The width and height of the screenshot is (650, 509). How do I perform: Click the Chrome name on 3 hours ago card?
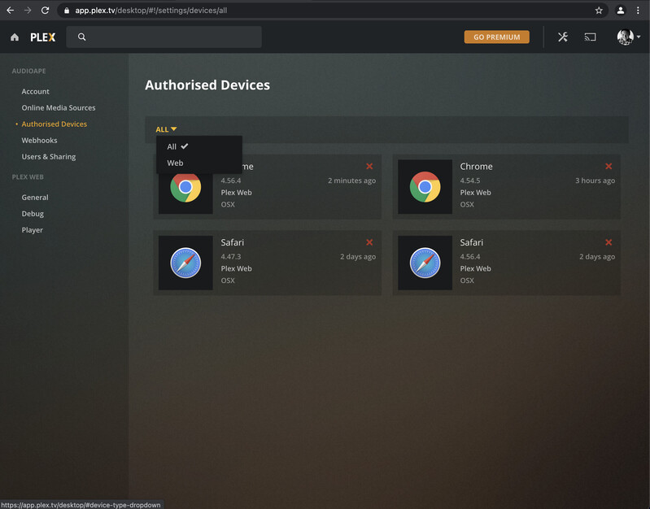476,166
